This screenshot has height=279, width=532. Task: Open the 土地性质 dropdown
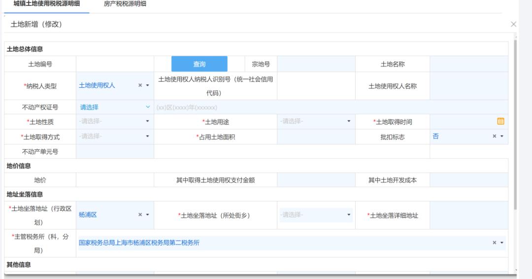click(x=115, y=121)
